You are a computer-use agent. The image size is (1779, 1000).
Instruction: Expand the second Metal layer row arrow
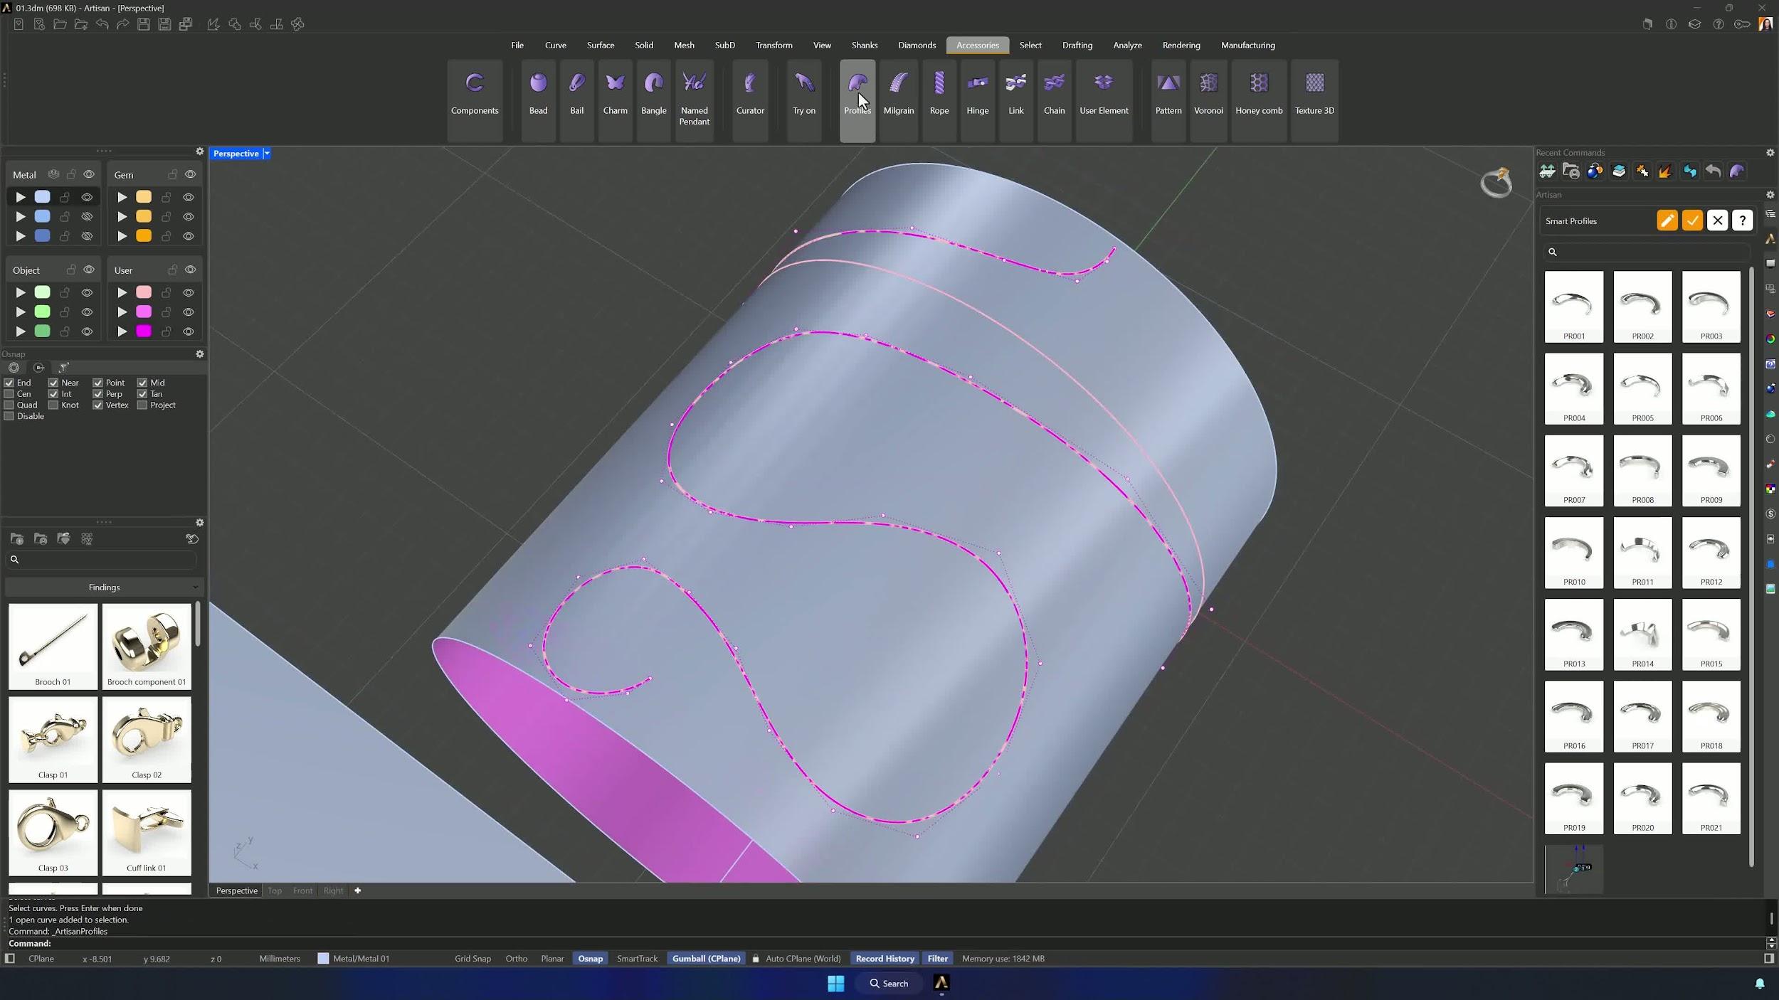[21, 216]
